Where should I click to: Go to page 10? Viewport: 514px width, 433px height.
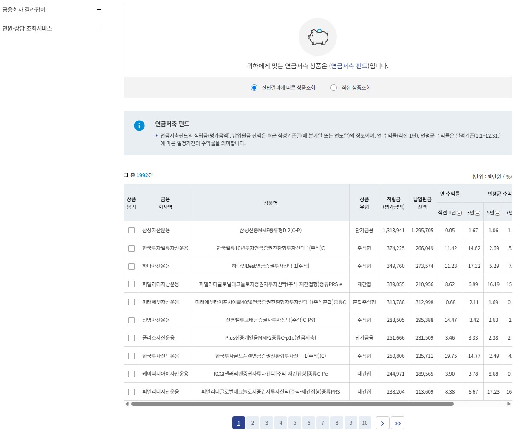click(365, 423)
